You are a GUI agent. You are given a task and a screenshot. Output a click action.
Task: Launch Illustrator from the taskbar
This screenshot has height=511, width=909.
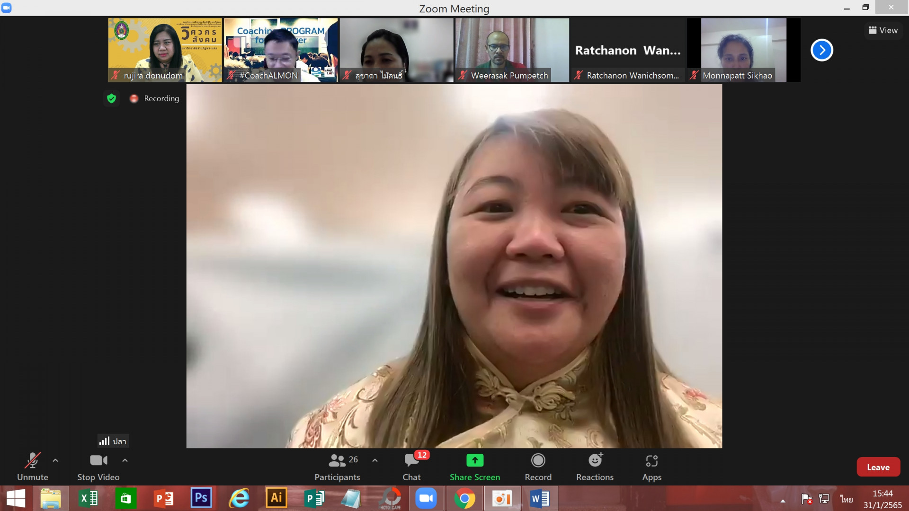coord(276,498)
